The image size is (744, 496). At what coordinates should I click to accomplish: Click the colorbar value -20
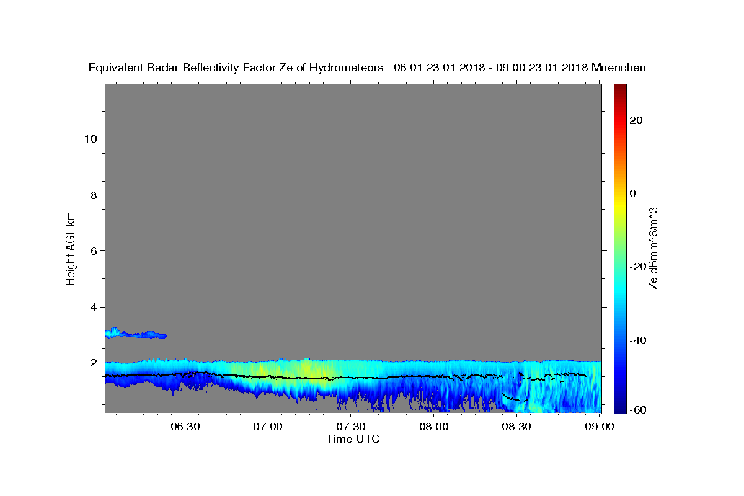click(x=638, y=267)
